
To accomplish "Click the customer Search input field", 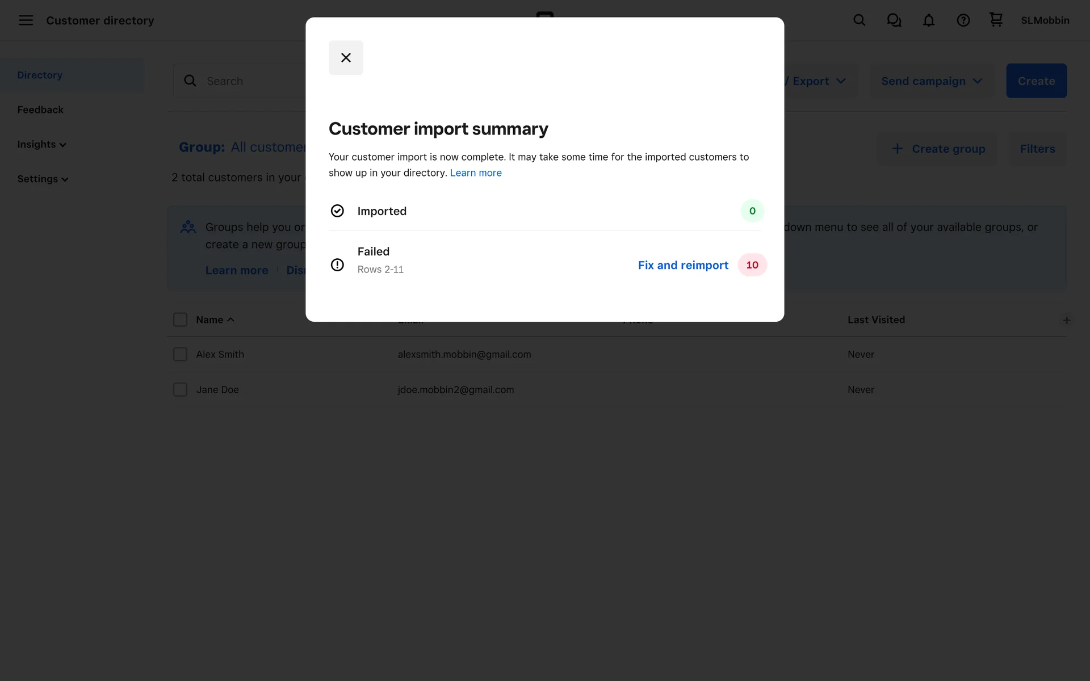I will coord(250,81).
